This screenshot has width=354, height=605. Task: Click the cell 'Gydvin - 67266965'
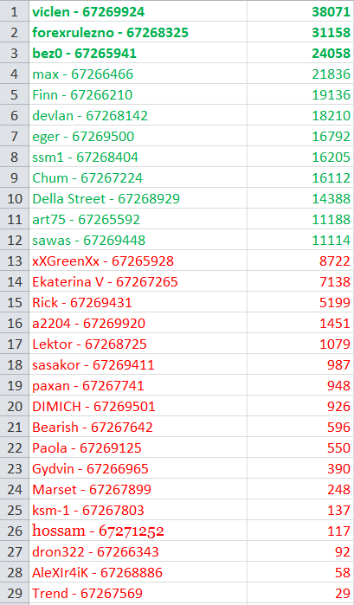coord(138,468)
